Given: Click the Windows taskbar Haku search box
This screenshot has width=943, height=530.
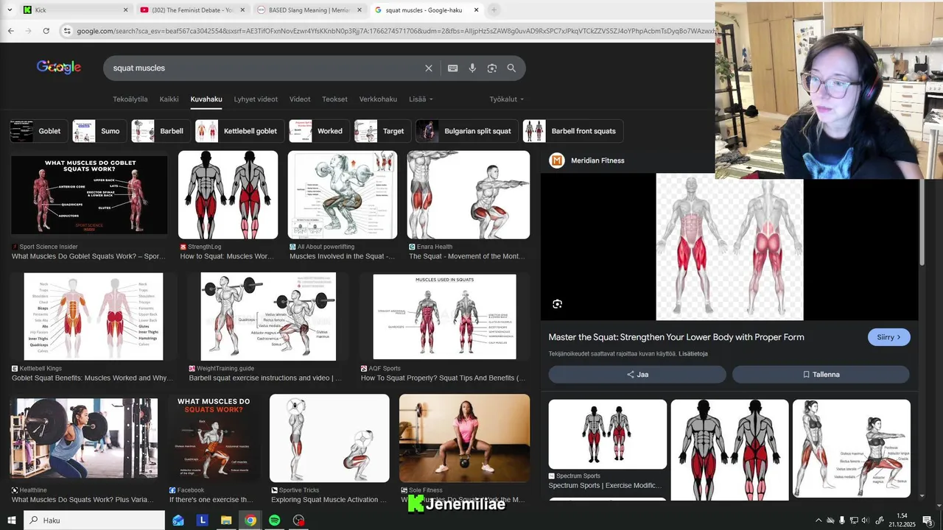Looking at the screenshot, I should [x=94, y=520].
